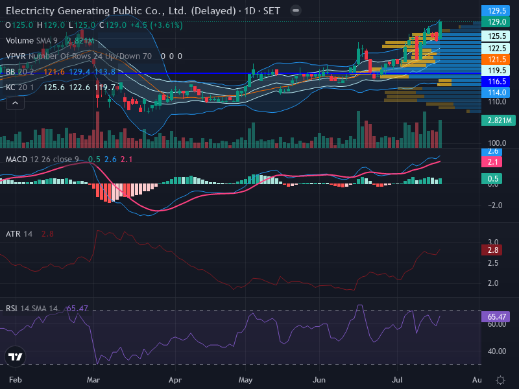Screen dimensions: 519x389
Task: Click the 119.5 price scale label
Action: click(496, 70)
